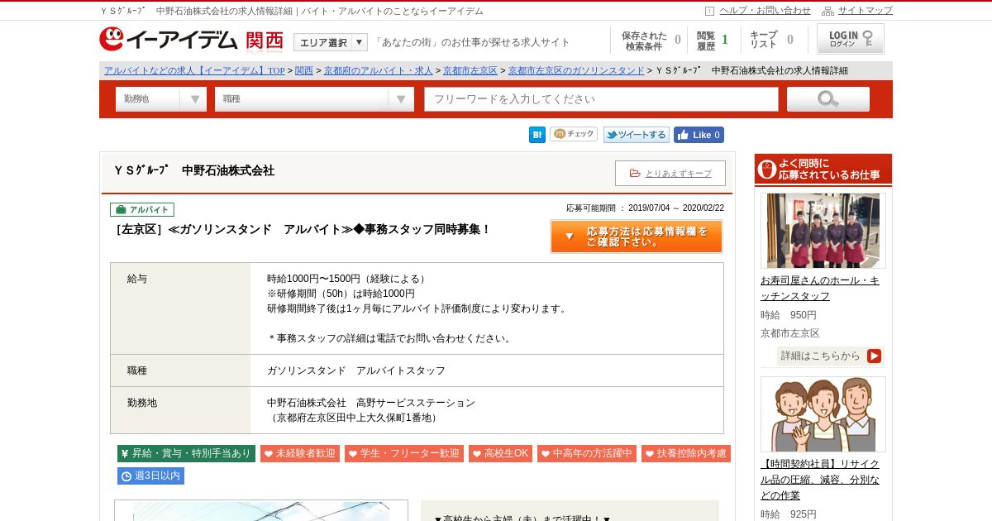Image resolution: width=992 pixels, height=521 pixels.
Task: Go to 京都市左京区のガソリンスタンド breadcrumb
Action: (x=576, y=71)
